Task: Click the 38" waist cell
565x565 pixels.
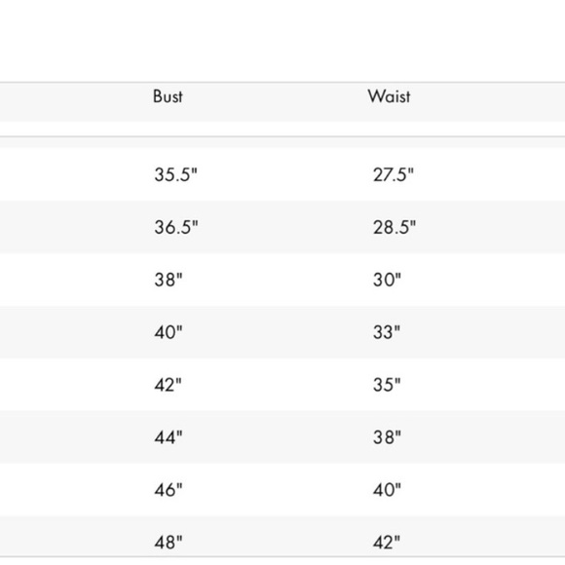Action: click(x=387, y=437)
